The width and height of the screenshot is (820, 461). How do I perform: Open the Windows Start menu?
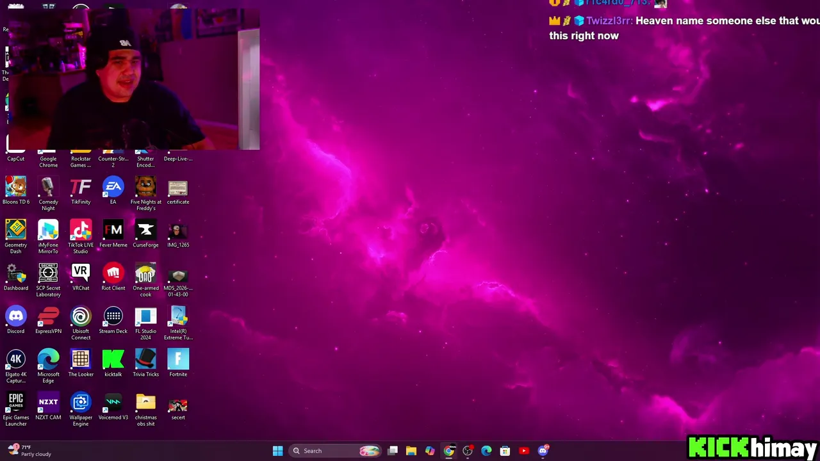click(x=277, y=451)
